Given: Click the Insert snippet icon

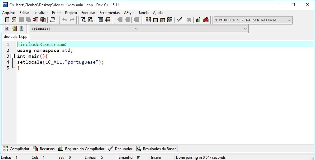Looking at the screenshot, I should (7, 29).
